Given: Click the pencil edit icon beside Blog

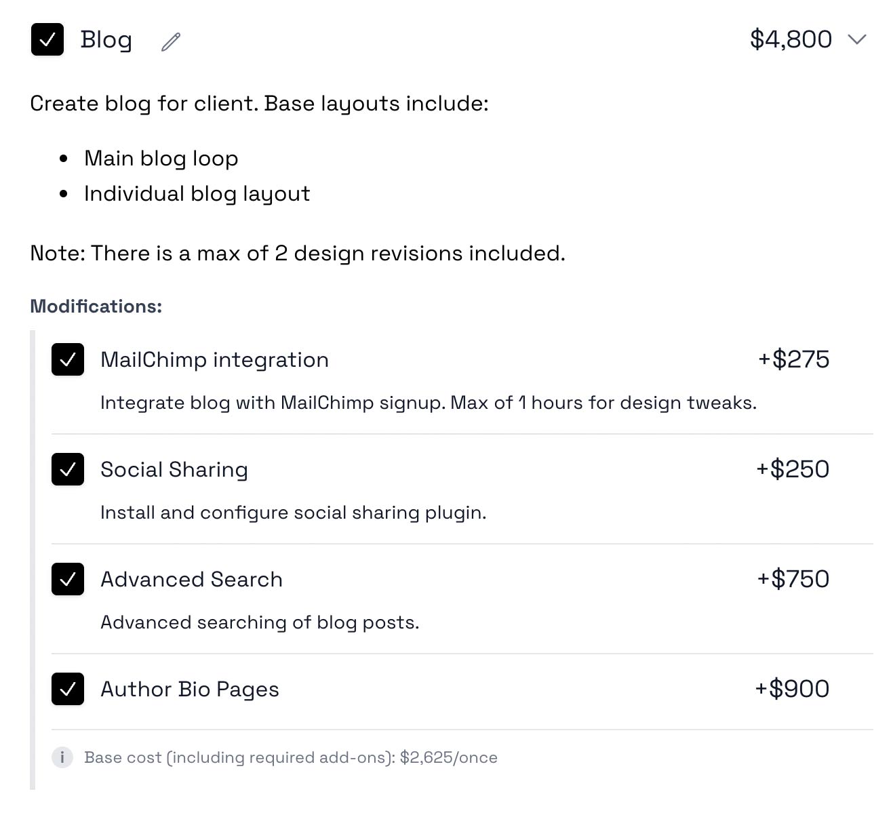Looking at the screenshot, I should click(x=170, y=41).
